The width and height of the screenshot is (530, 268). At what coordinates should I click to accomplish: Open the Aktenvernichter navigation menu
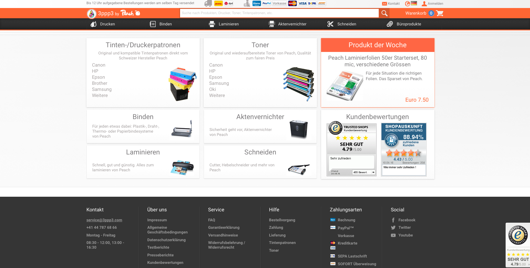point(287,24)
